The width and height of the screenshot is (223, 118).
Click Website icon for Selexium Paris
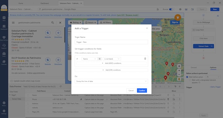coord(48,33)
